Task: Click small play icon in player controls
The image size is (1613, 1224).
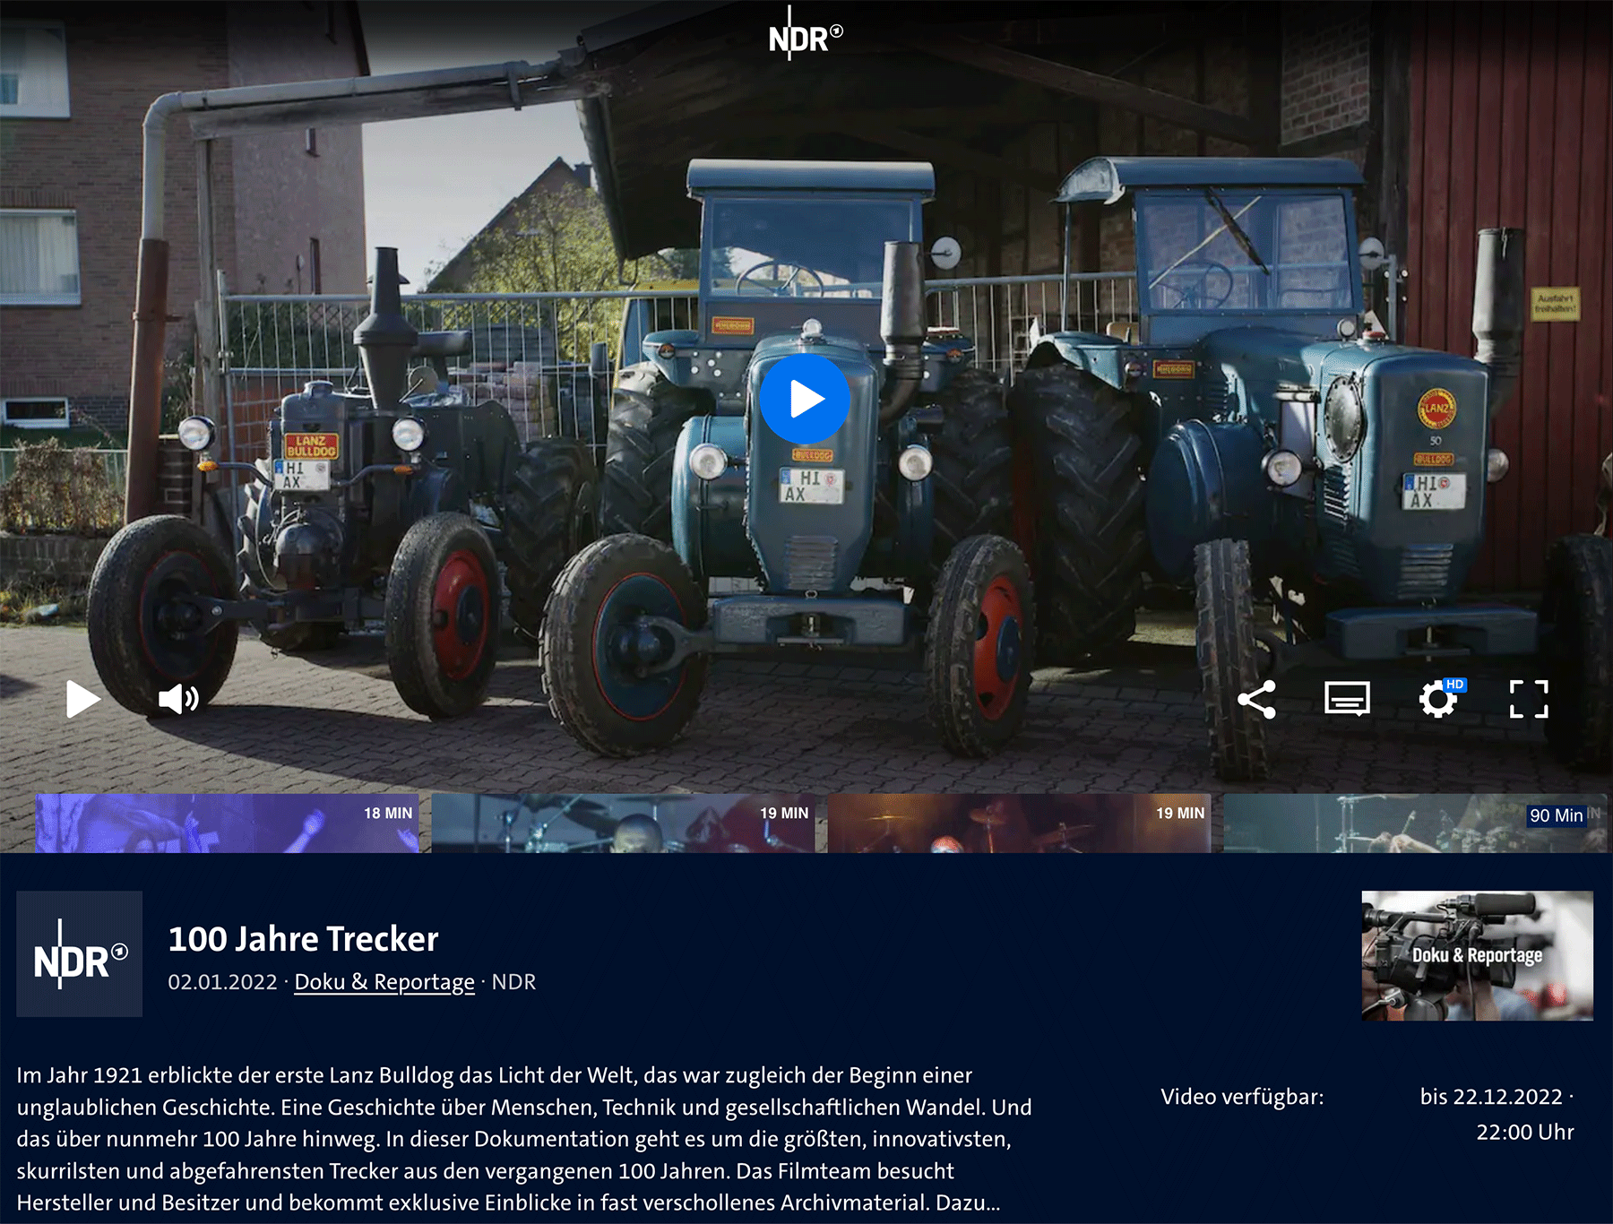Action: [83, 699]
